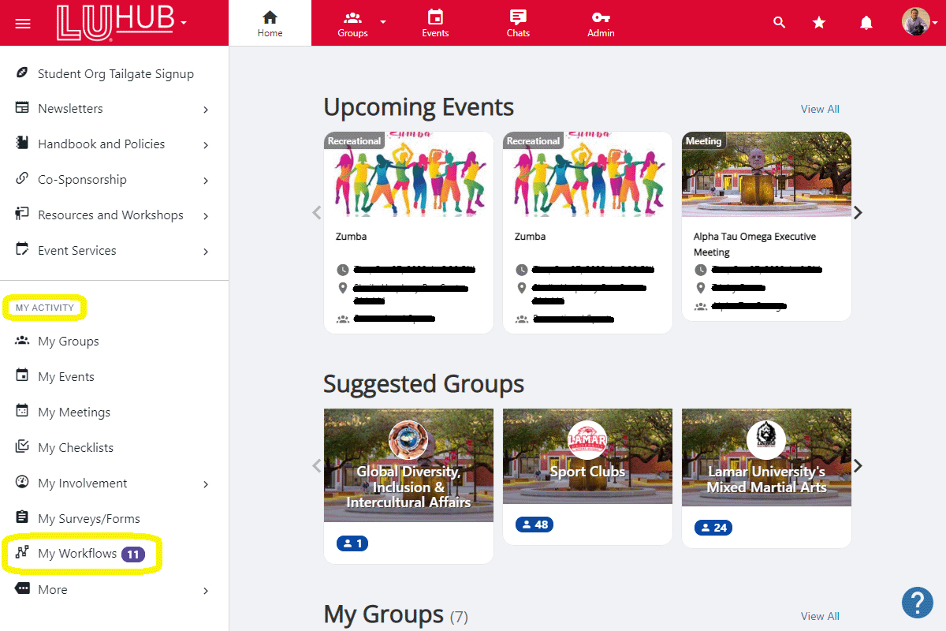Expand the More menu item
This screenshot has width=946, height=631.
tap(206, 591)
